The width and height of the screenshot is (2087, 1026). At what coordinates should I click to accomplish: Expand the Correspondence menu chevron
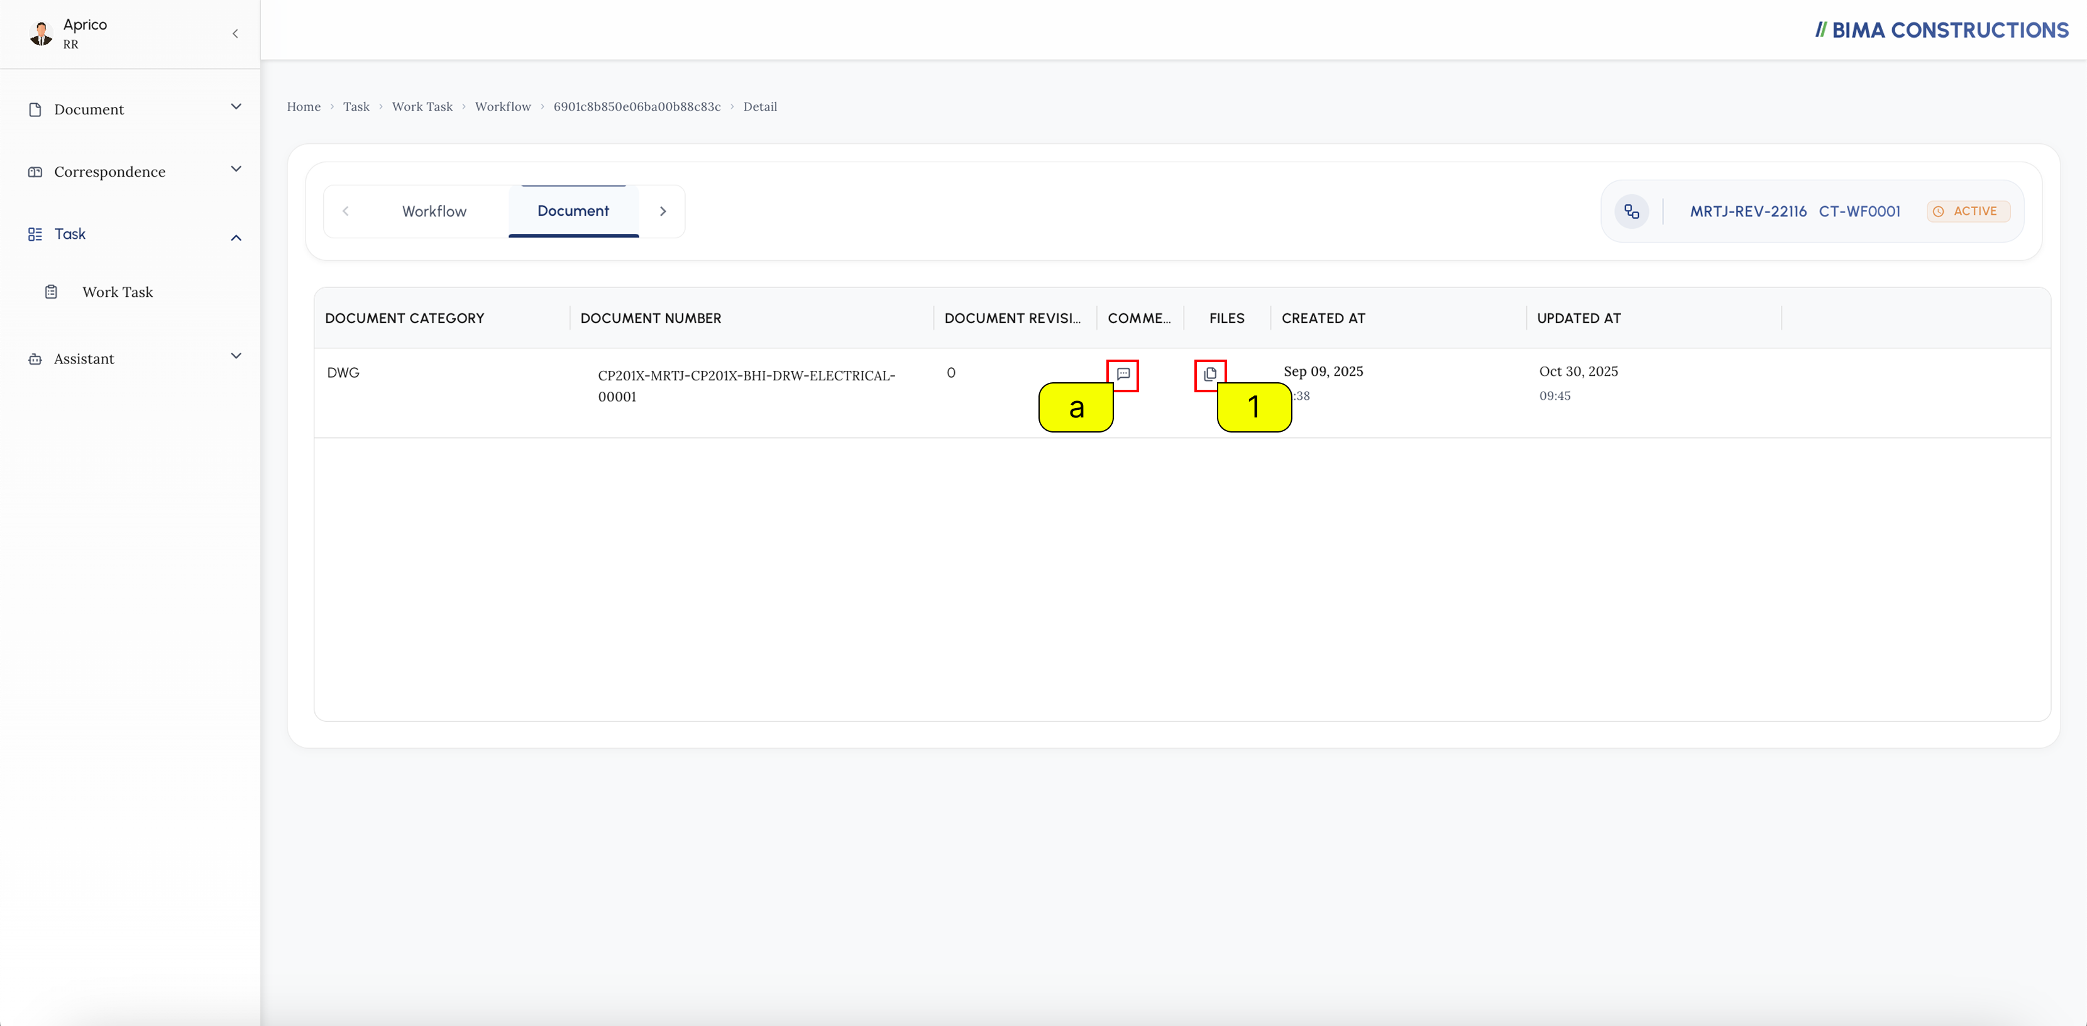[x=236, y=169]
